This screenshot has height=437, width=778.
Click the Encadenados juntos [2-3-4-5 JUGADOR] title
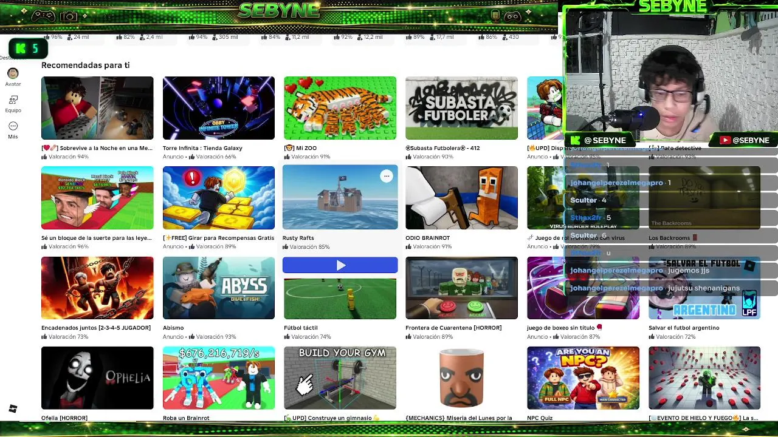[x=96, y=328]
